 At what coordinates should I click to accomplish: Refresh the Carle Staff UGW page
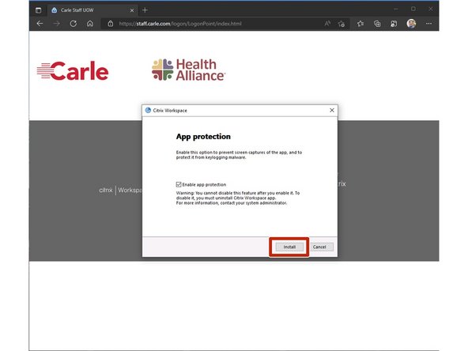coord(73,23)
